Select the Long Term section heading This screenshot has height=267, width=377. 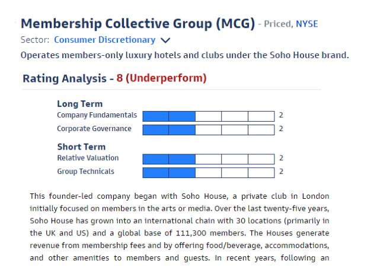80,104
